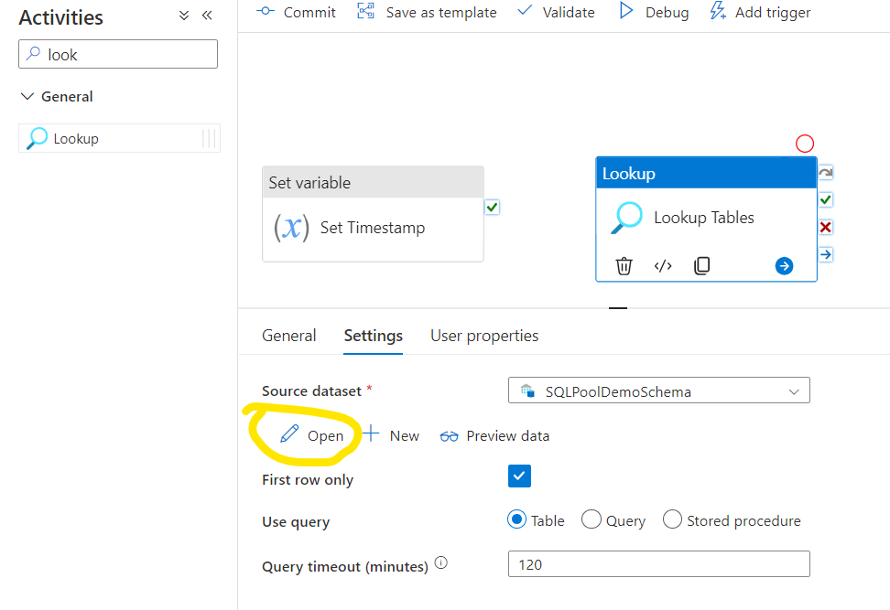This screenshot has height=610, width=890.
Task: Choose the Stored procedure radio button
Action: click(x=672, y=520)
